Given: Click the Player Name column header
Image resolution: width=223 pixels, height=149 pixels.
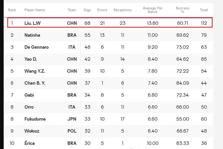Looking at the screenshot, I should [x=34, y=10].
